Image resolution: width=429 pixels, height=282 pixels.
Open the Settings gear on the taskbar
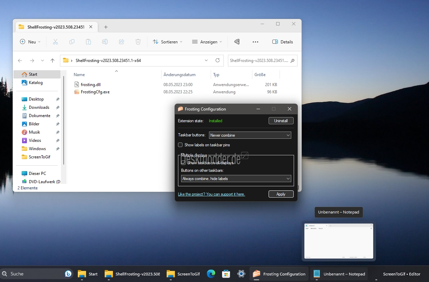[241, 274]
